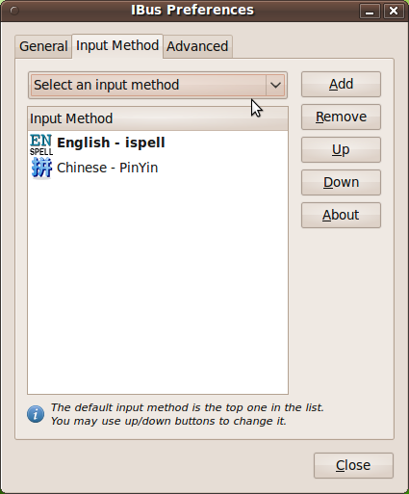Screen dimensions: 409x494
Task: Click the Remove button
Action: [341, 117]
